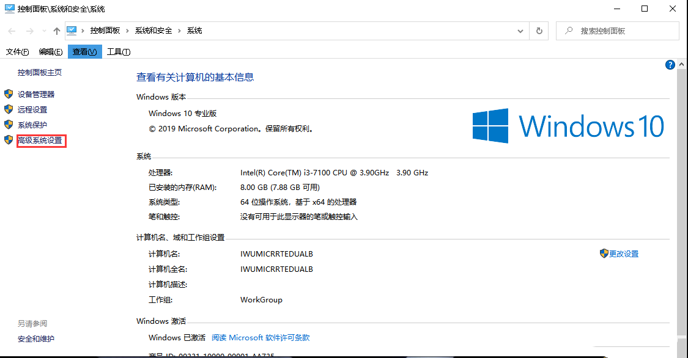Image resolution: width=688 pixels, height=358 pixels.
Task: Click the Back navigation arrow
Action: point(12,31)
